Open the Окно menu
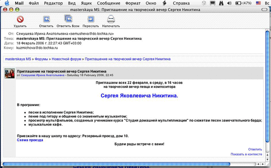Viewport: 271px width, 168px height. 151,3
